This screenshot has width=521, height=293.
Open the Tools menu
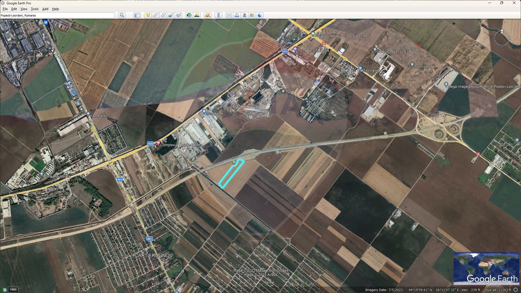pyautogui.click(x=35, y=9)
